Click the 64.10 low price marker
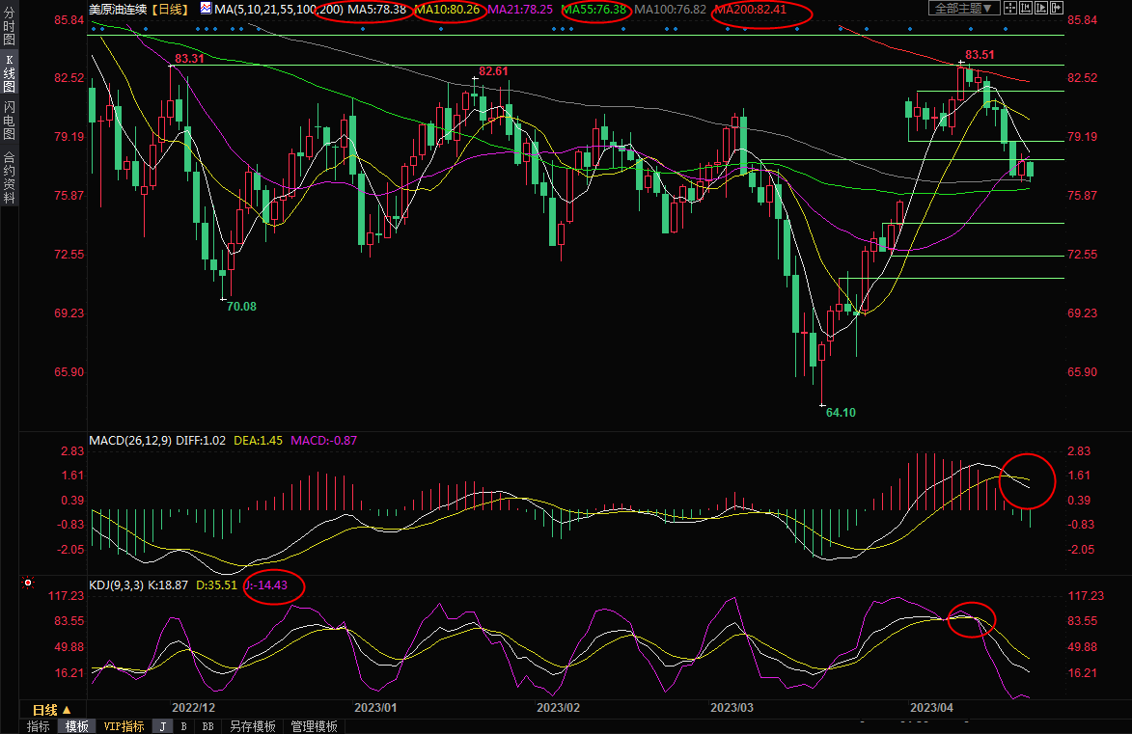The height and width of the screenshot is (734, 1132). 840,412
